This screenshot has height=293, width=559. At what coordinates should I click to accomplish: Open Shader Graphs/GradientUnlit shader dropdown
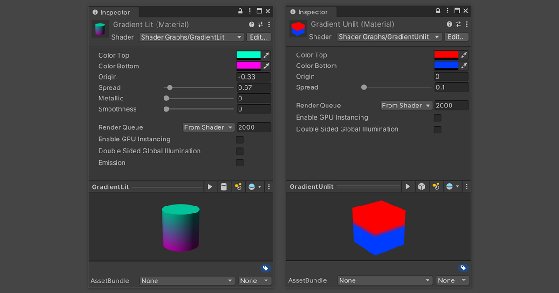pos(389,37)
